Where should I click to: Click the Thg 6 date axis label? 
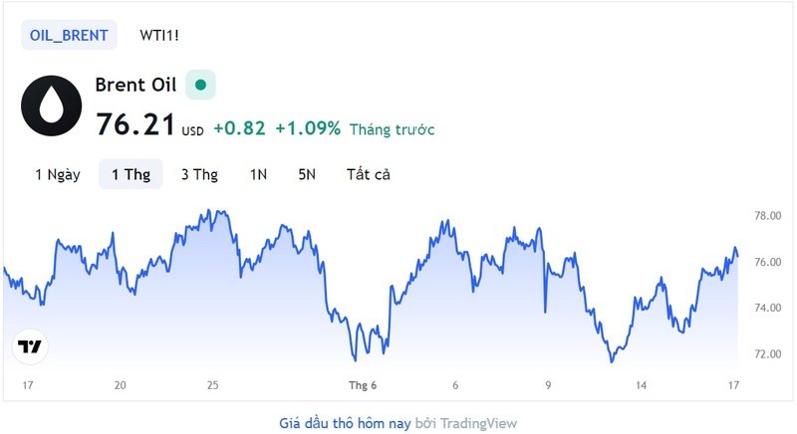tap(363, 385)
